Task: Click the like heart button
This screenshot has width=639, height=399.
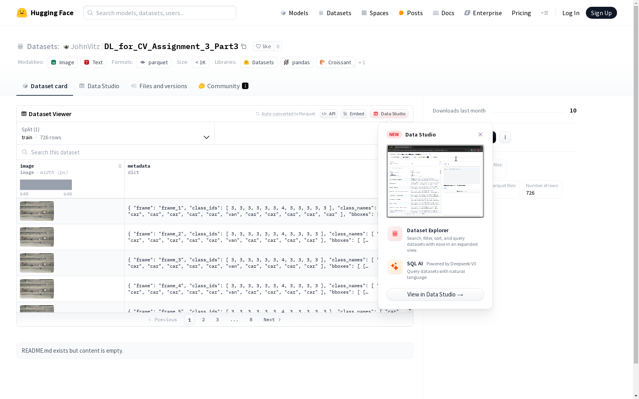Action: [263, 46]
